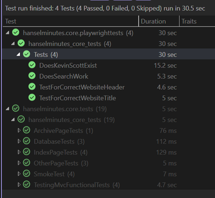Click the 7 ms duration value
The image size is (215, 198).
[170, 174]
